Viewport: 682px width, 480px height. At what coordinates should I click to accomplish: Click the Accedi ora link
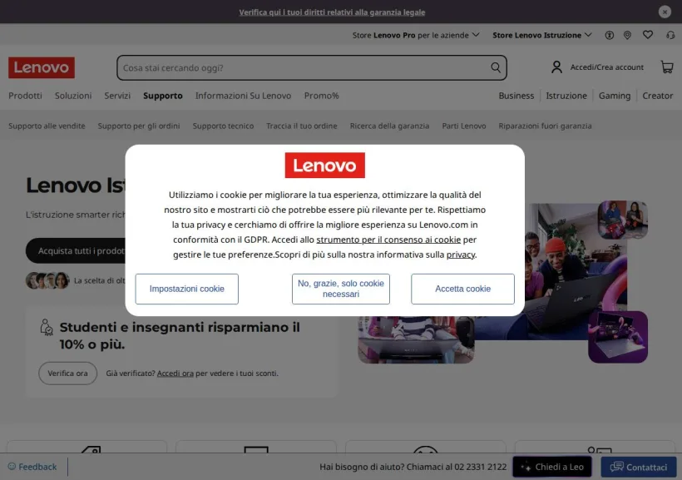tap(175, 374)
